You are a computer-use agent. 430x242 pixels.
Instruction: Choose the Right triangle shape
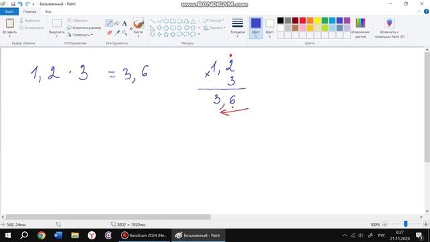(x=153, y=28)
